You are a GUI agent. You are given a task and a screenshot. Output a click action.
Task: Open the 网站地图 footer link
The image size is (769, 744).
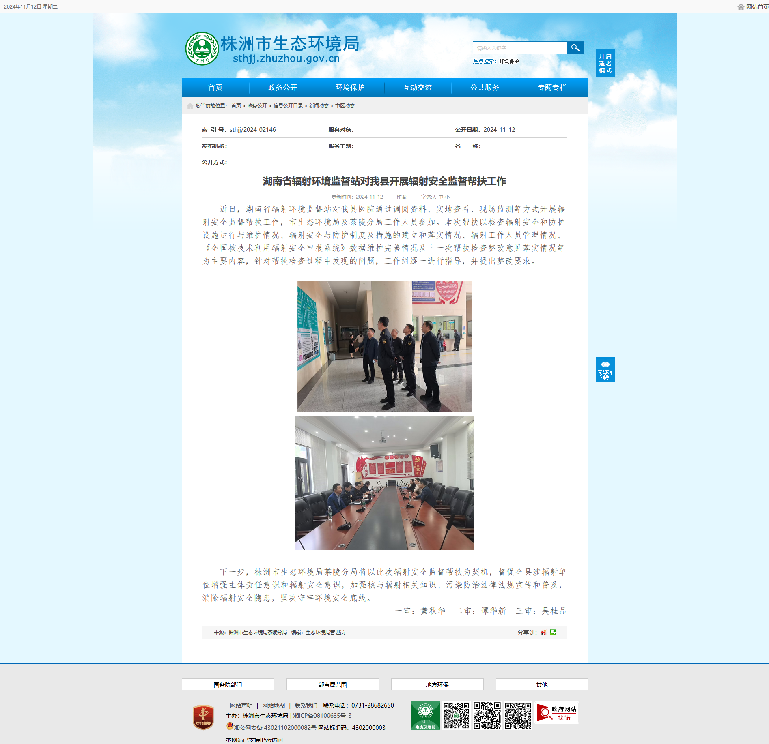(274, 705)
